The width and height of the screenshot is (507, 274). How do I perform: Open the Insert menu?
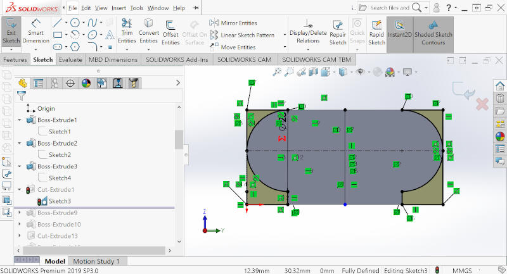click(x=119, y=8)
